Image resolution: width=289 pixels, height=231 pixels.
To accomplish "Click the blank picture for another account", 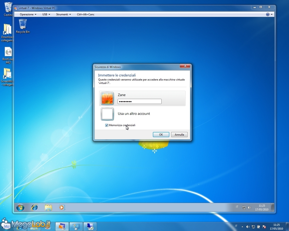I will [107, 114].
